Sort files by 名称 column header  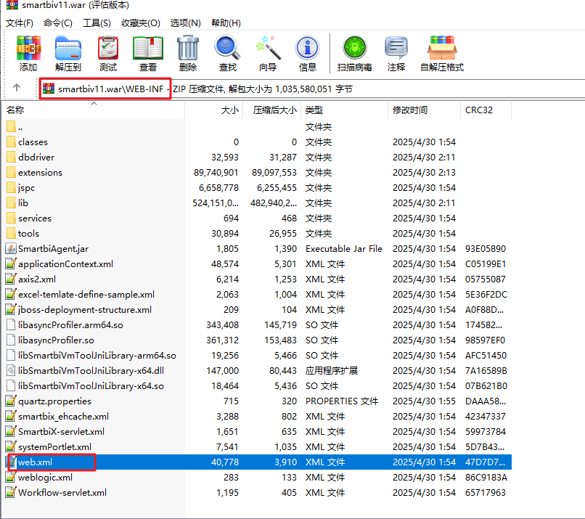[95, 110]
